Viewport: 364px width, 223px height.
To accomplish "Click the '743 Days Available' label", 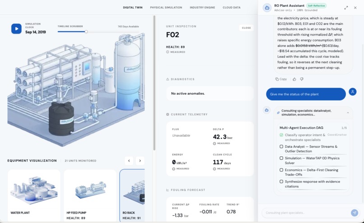I will point(128,27).
